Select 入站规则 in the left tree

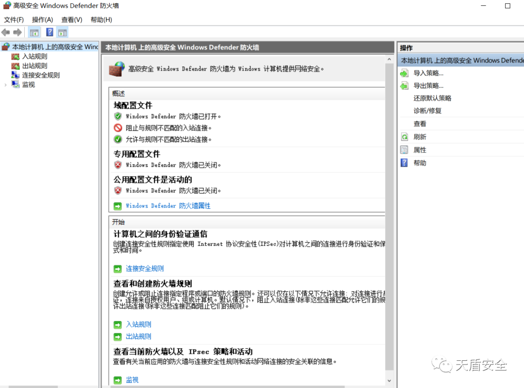(35, 56)
